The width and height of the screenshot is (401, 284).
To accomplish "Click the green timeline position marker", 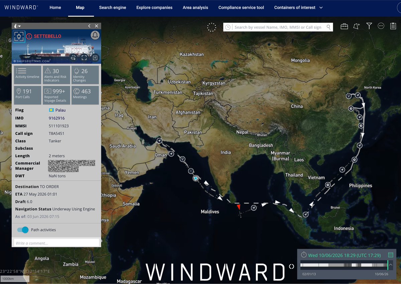I will tap(388, 265).
